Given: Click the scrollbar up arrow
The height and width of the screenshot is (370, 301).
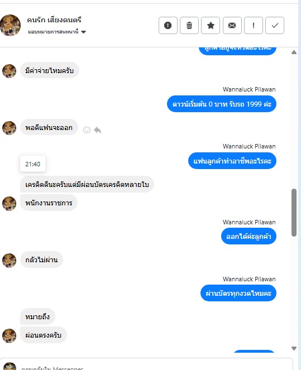Looking at the screenshot, I should pos(294,52).
